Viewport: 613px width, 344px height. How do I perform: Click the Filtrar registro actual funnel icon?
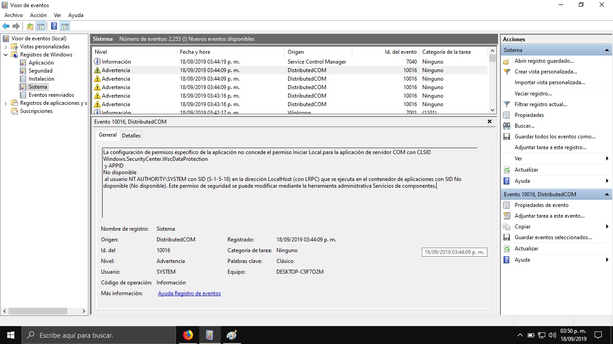pos(507,104)
